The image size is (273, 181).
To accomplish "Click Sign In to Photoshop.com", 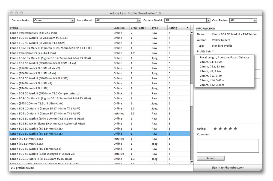I will (228, 168).
